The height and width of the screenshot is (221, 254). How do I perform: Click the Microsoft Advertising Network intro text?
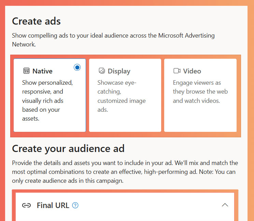pos(113,40)
